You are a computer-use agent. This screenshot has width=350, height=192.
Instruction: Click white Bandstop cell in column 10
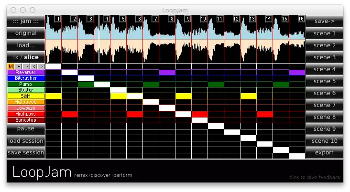[x=200, y=120]
